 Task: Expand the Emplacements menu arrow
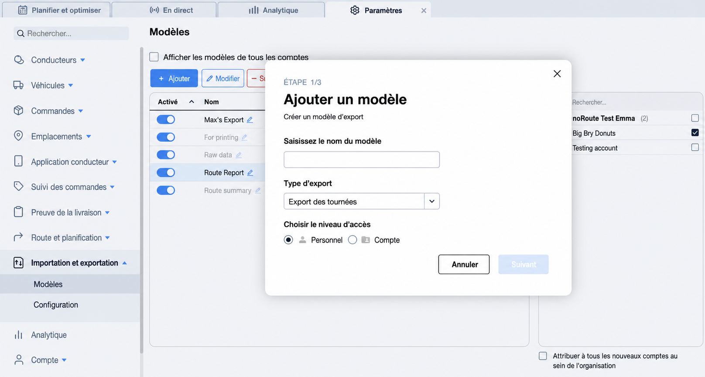pos(89,136)
